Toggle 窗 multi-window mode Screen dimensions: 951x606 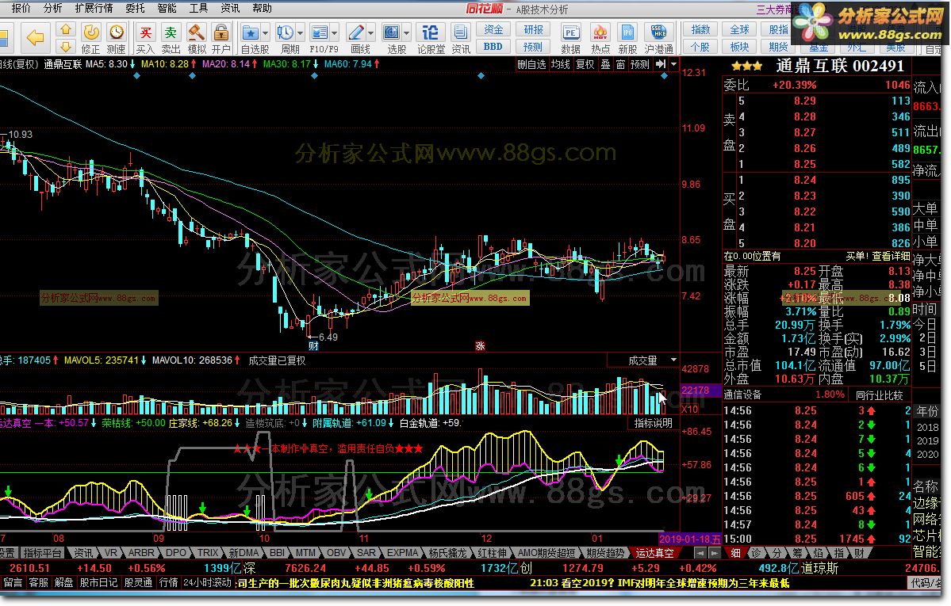click(620, 64)
